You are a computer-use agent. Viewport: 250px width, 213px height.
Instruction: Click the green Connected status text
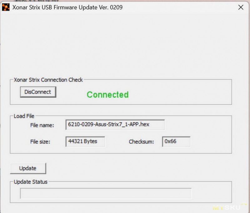[x=107, y=95]
